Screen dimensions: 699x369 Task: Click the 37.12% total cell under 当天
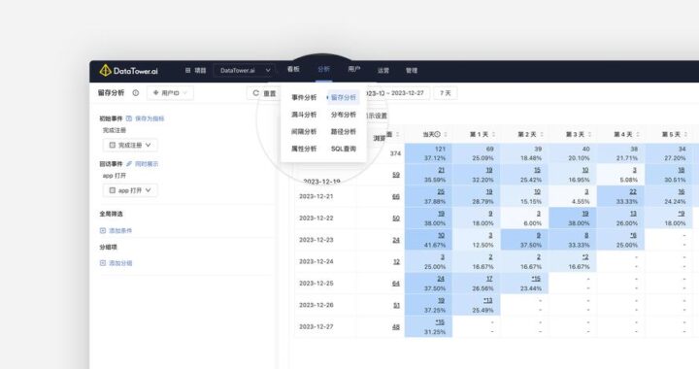(x=428, y=153)
